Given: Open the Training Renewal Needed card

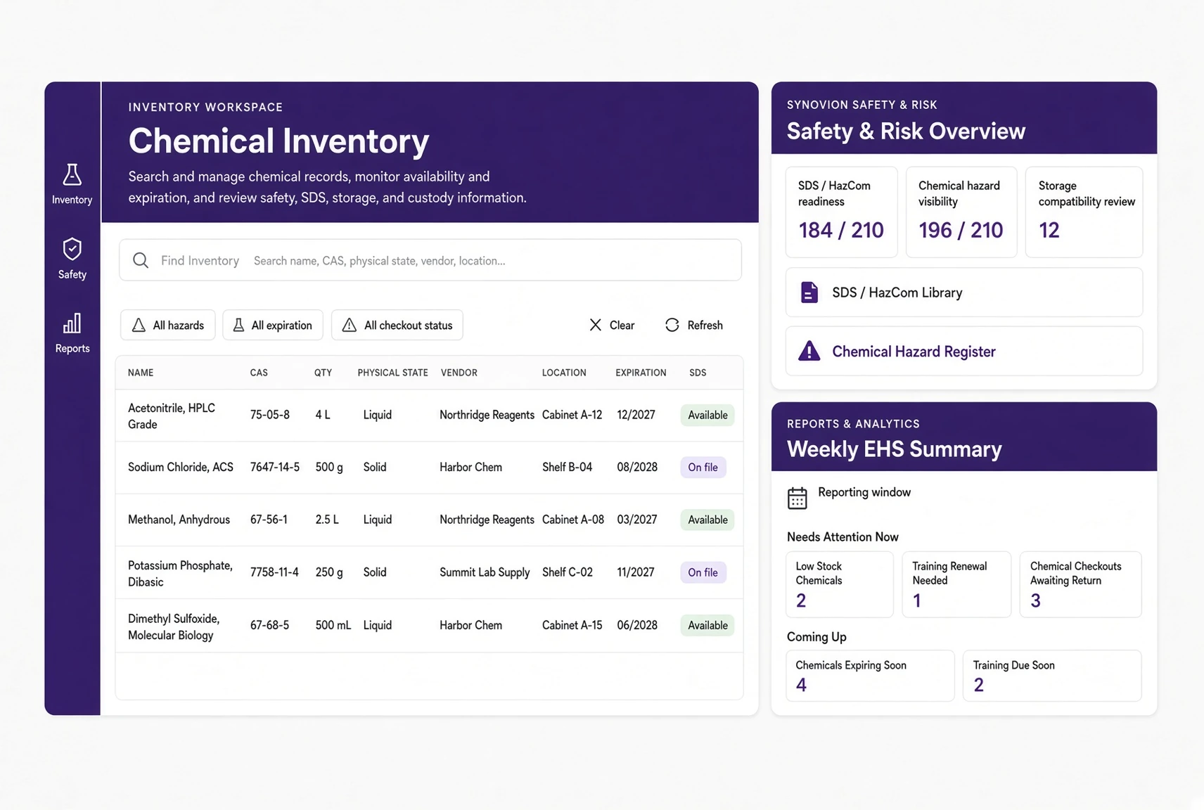Looking at the screenshot, I should click(956, 584).
